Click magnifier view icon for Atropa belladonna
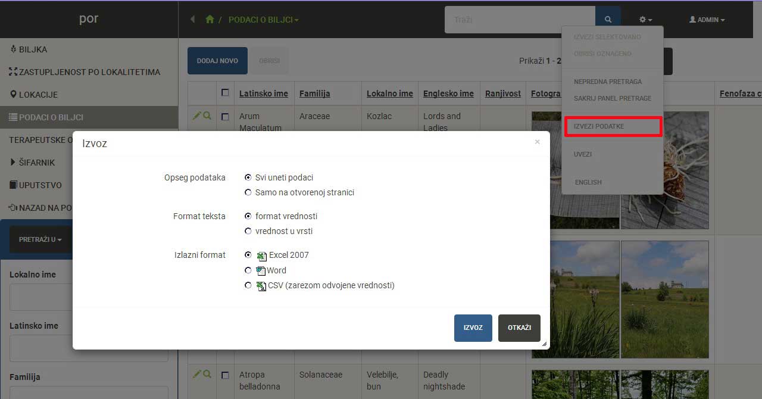 pos(207,375)
